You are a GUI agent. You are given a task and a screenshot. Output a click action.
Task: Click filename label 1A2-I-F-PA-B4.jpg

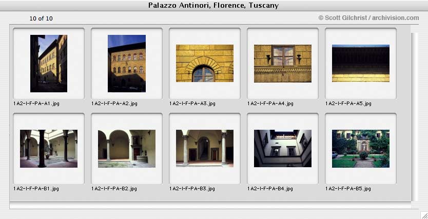click(x=270, y=189)
